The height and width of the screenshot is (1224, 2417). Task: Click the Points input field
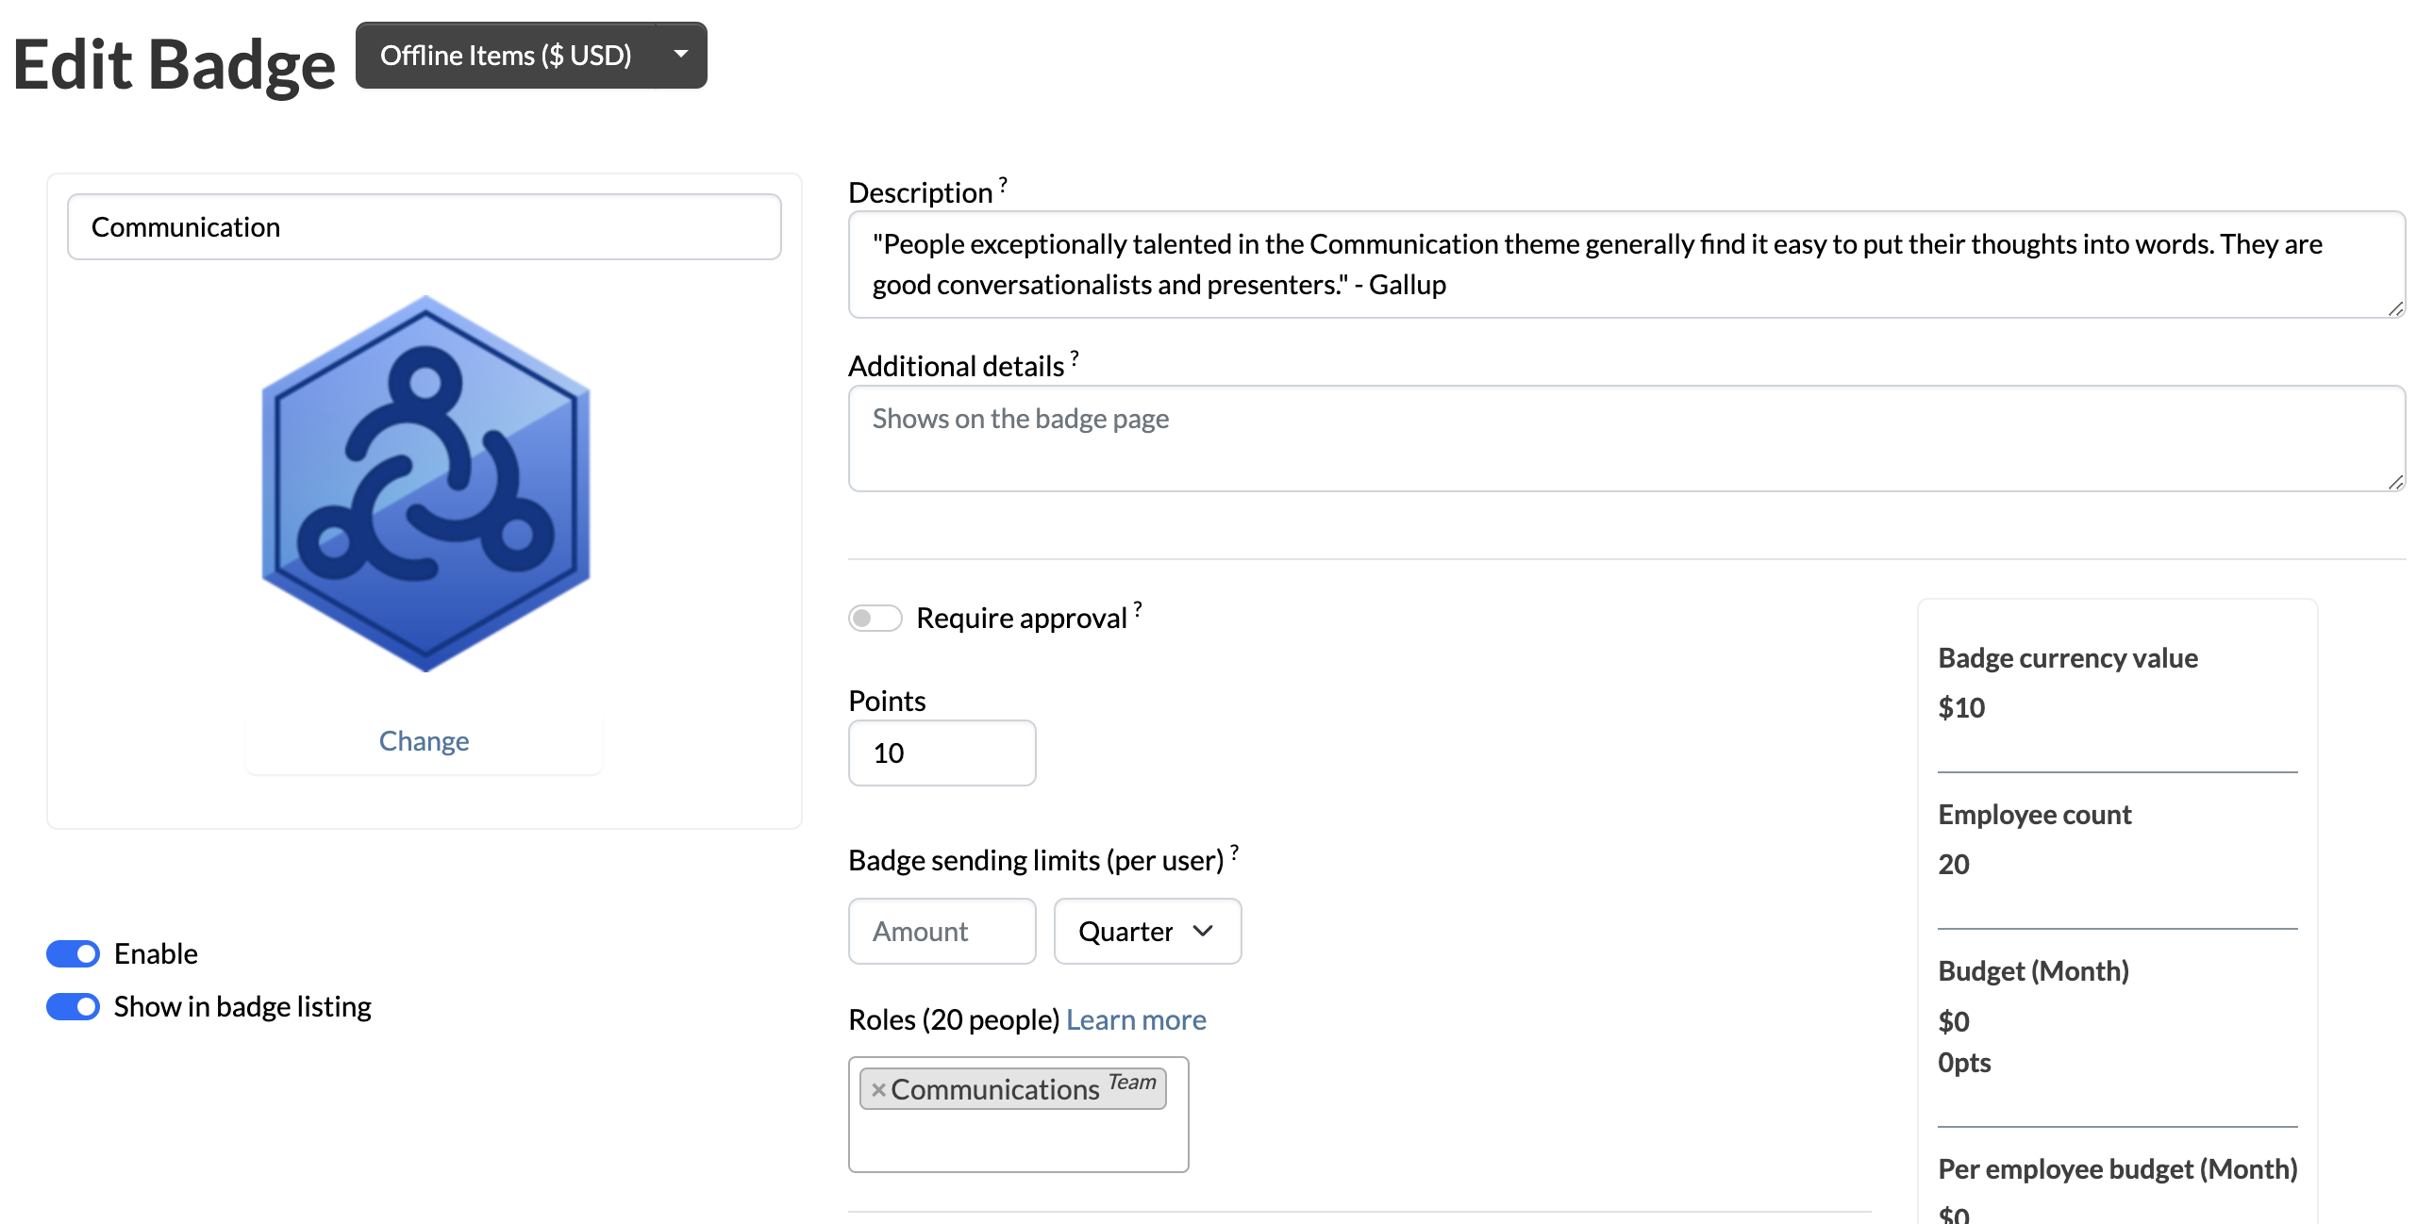pos(941,753)
